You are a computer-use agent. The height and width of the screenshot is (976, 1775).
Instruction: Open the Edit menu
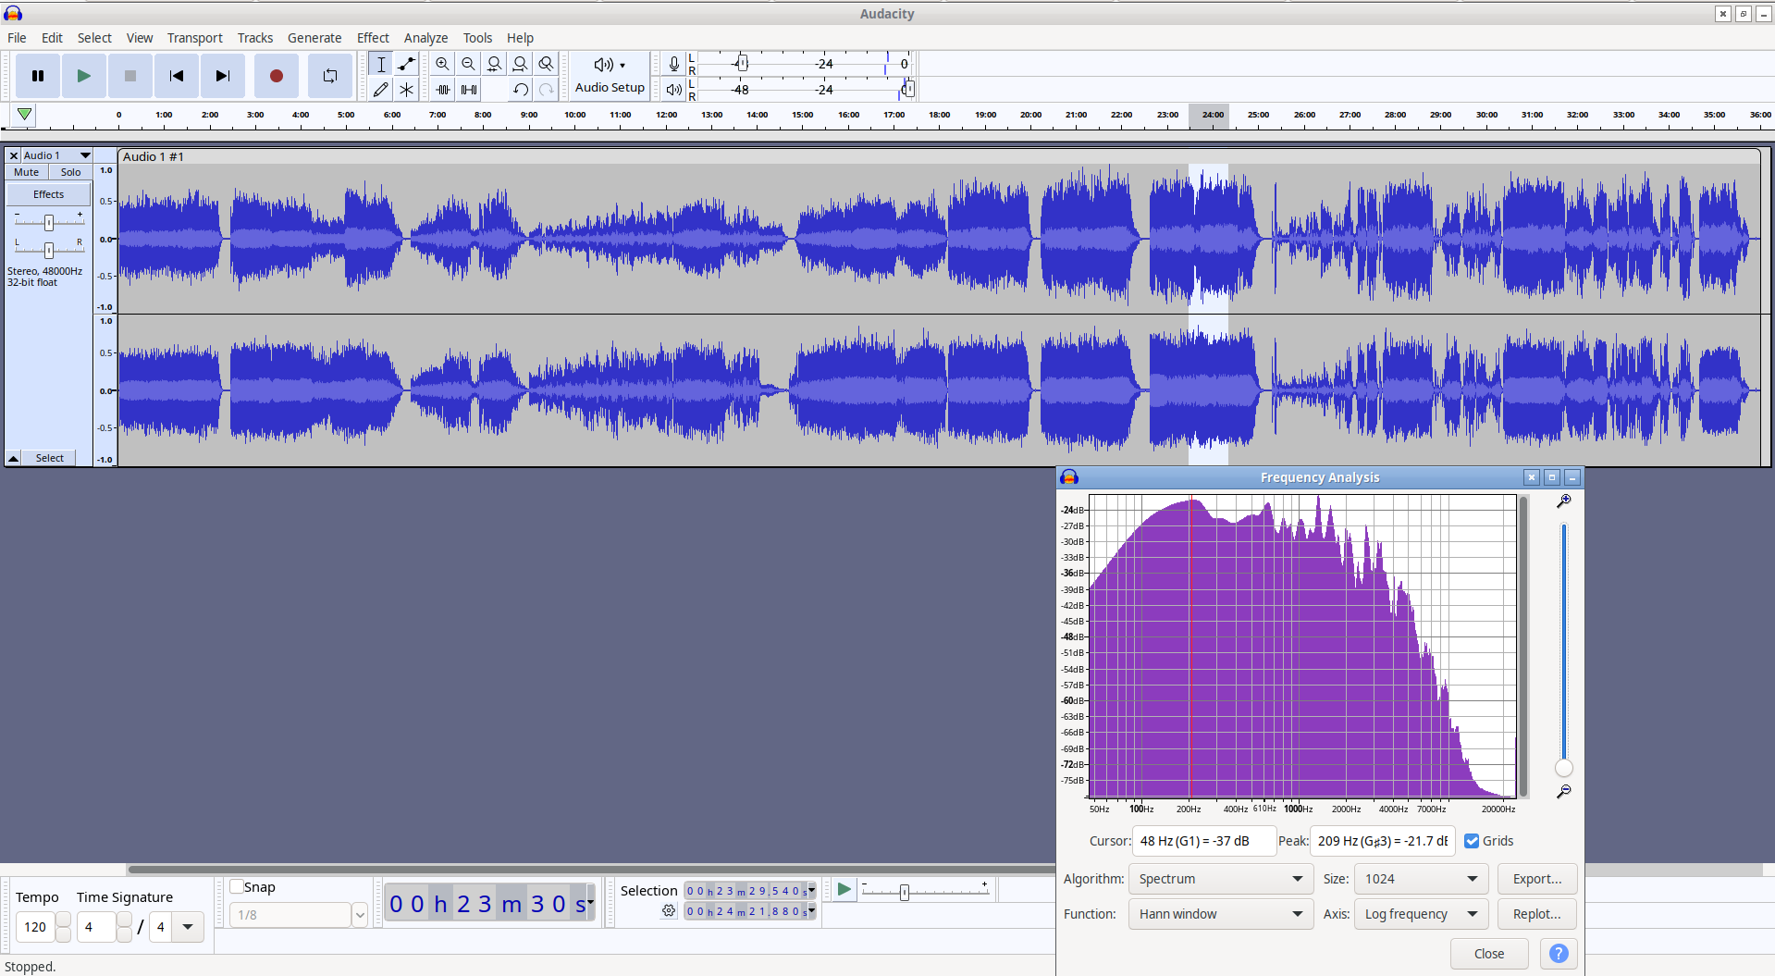pyautogui.click(x=52, y=38)
